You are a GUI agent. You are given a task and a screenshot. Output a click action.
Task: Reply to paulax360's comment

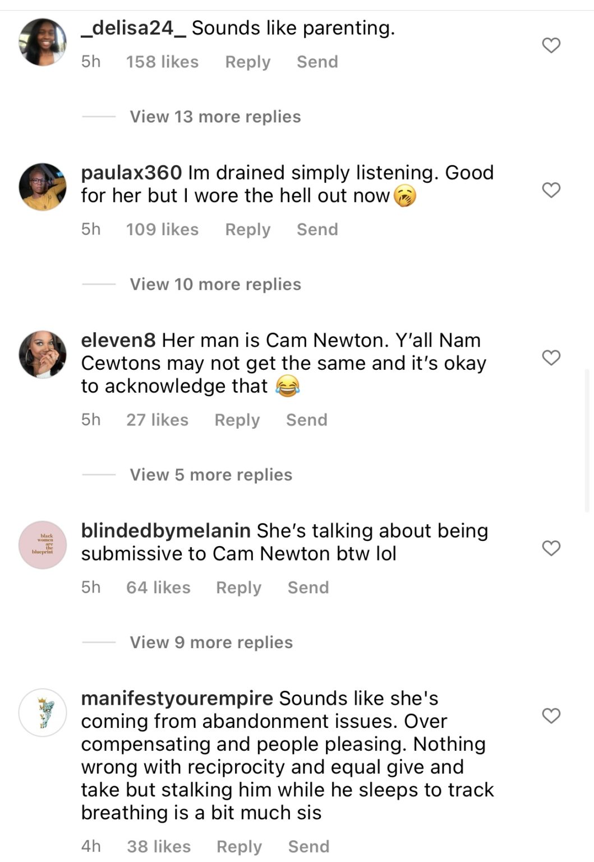pos(247,229)
